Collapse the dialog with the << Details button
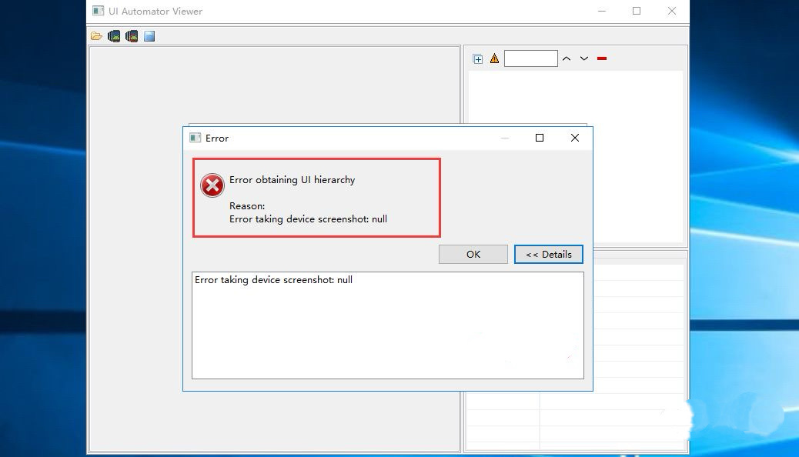This screenshot has width=799, height=457. [548, 254]
